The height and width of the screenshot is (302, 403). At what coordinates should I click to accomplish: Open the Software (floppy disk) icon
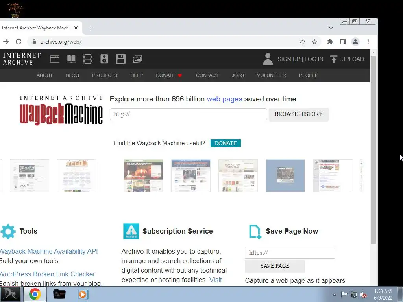coord(120,59)
